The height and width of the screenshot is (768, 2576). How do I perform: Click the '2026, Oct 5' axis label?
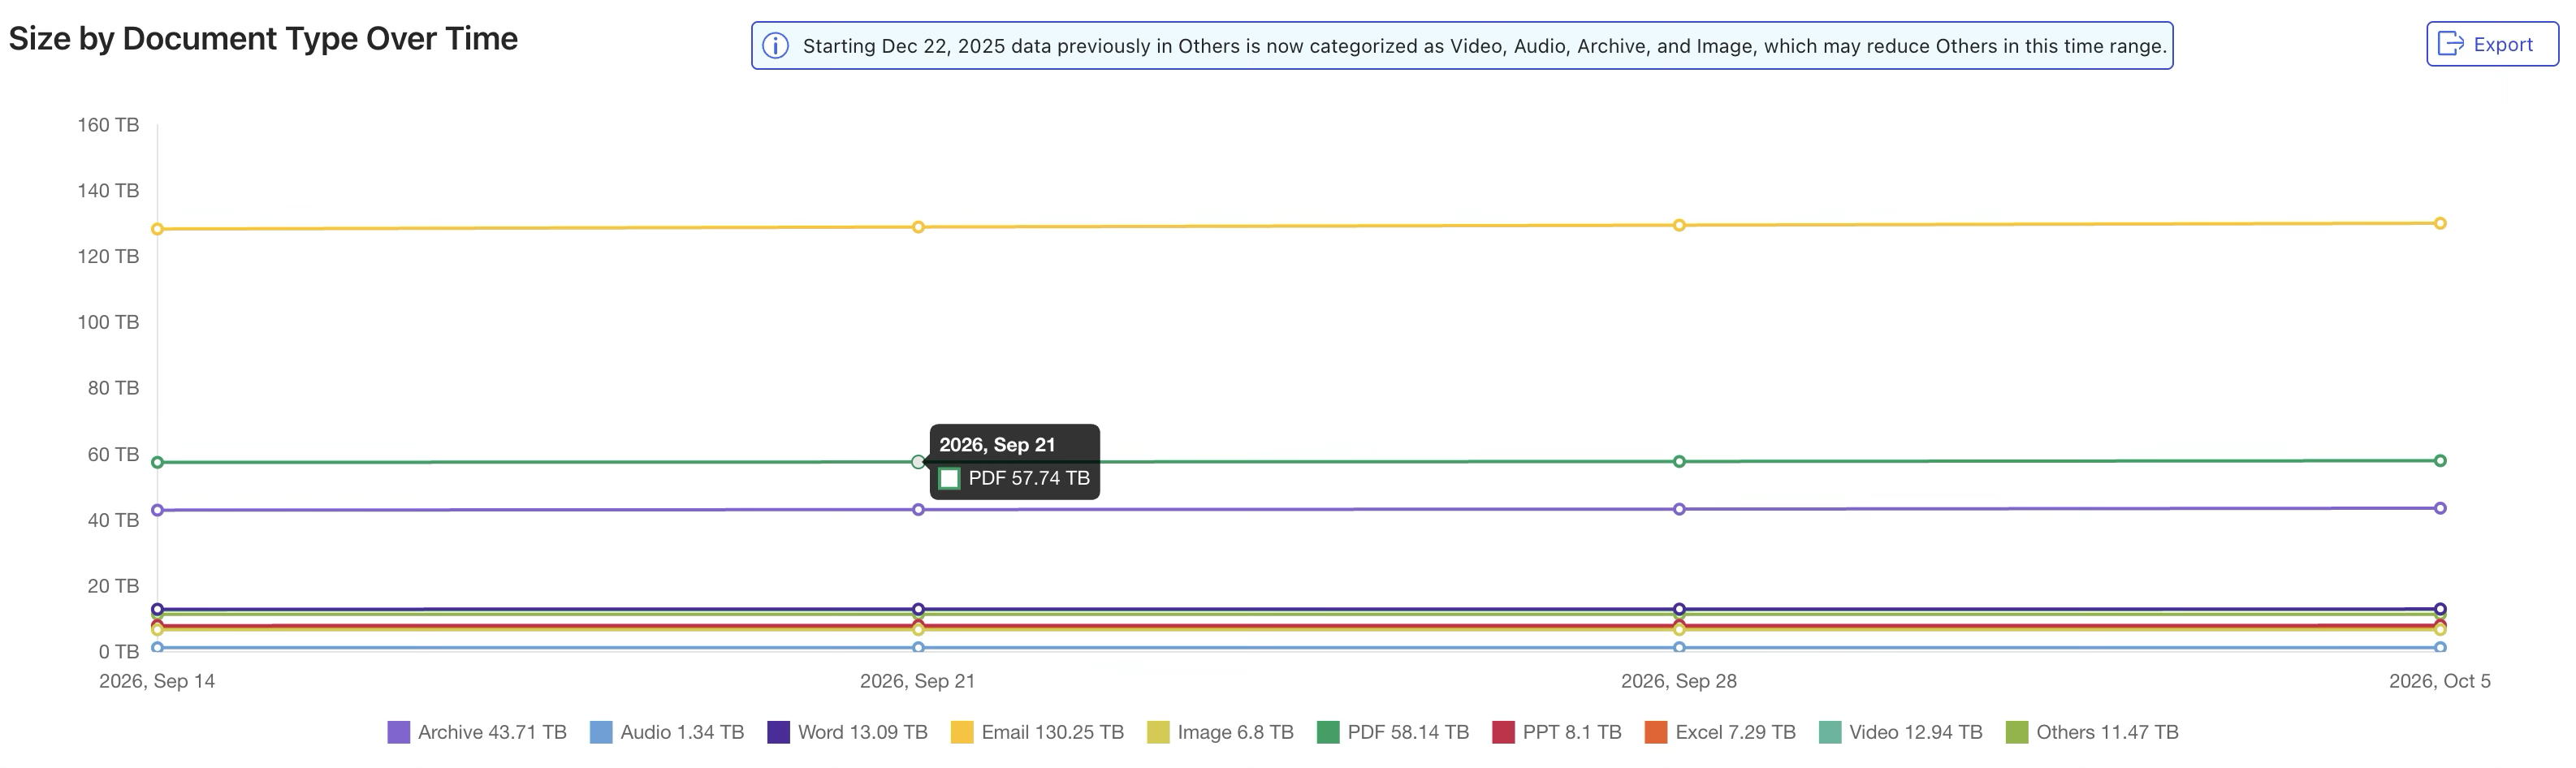(x=2439, y=681)
